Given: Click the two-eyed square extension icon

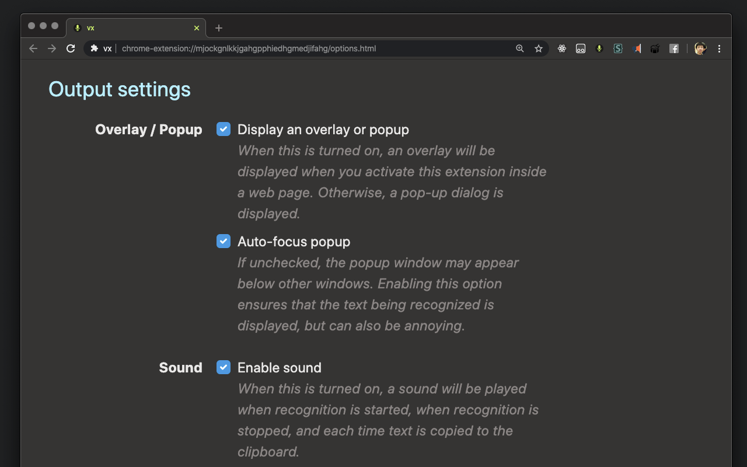Looking at the screenshot, I should click(581, 48).
